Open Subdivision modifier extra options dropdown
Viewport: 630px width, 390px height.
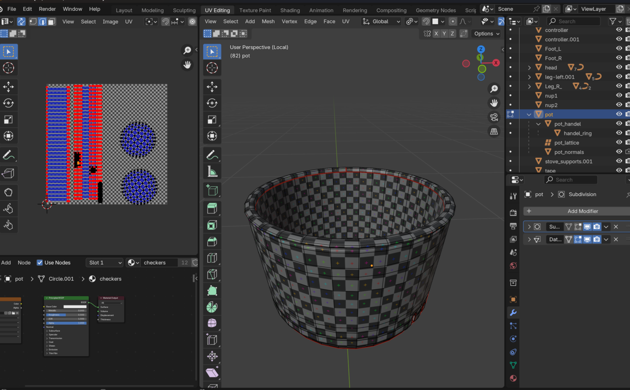click(x=606, y=227)
